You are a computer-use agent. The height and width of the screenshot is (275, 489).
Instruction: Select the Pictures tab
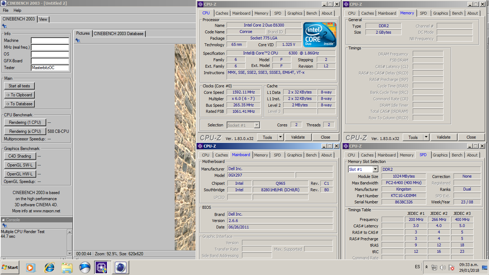point(83,33)
